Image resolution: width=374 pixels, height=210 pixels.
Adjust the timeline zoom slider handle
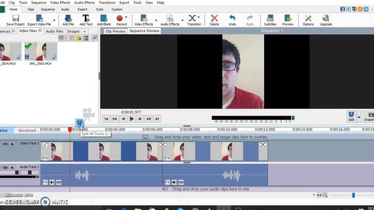pyautogui.click(x=354, y=195)
